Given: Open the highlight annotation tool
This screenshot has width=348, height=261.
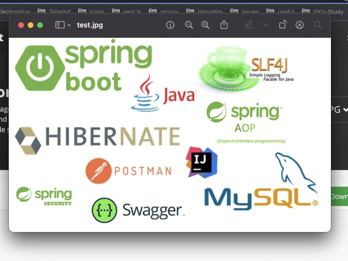Looking at the screenshot, I should [x=300, y=25].
